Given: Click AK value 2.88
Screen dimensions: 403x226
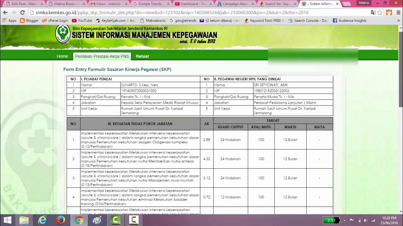Looking at the screenshot, I should 207,140.
